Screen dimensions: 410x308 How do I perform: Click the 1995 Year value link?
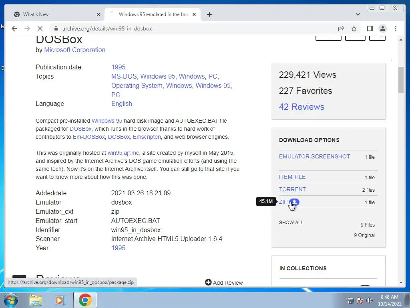(118, 248)
